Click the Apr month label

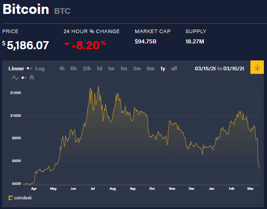(x=34, y=189)
